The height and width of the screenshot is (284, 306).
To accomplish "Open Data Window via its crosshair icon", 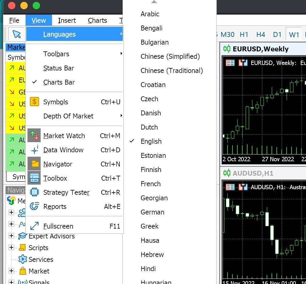I will 34,150.
